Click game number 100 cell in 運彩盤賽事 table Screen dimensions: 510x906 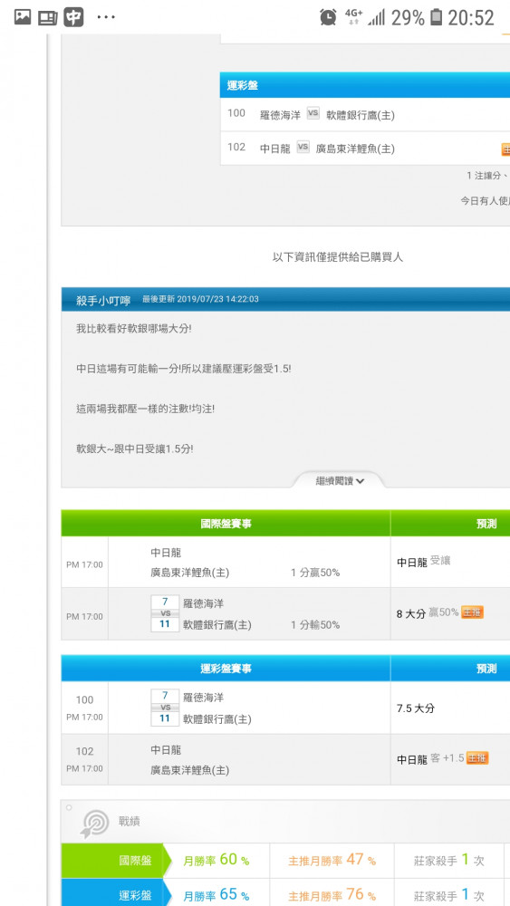(x=85, y=708)
